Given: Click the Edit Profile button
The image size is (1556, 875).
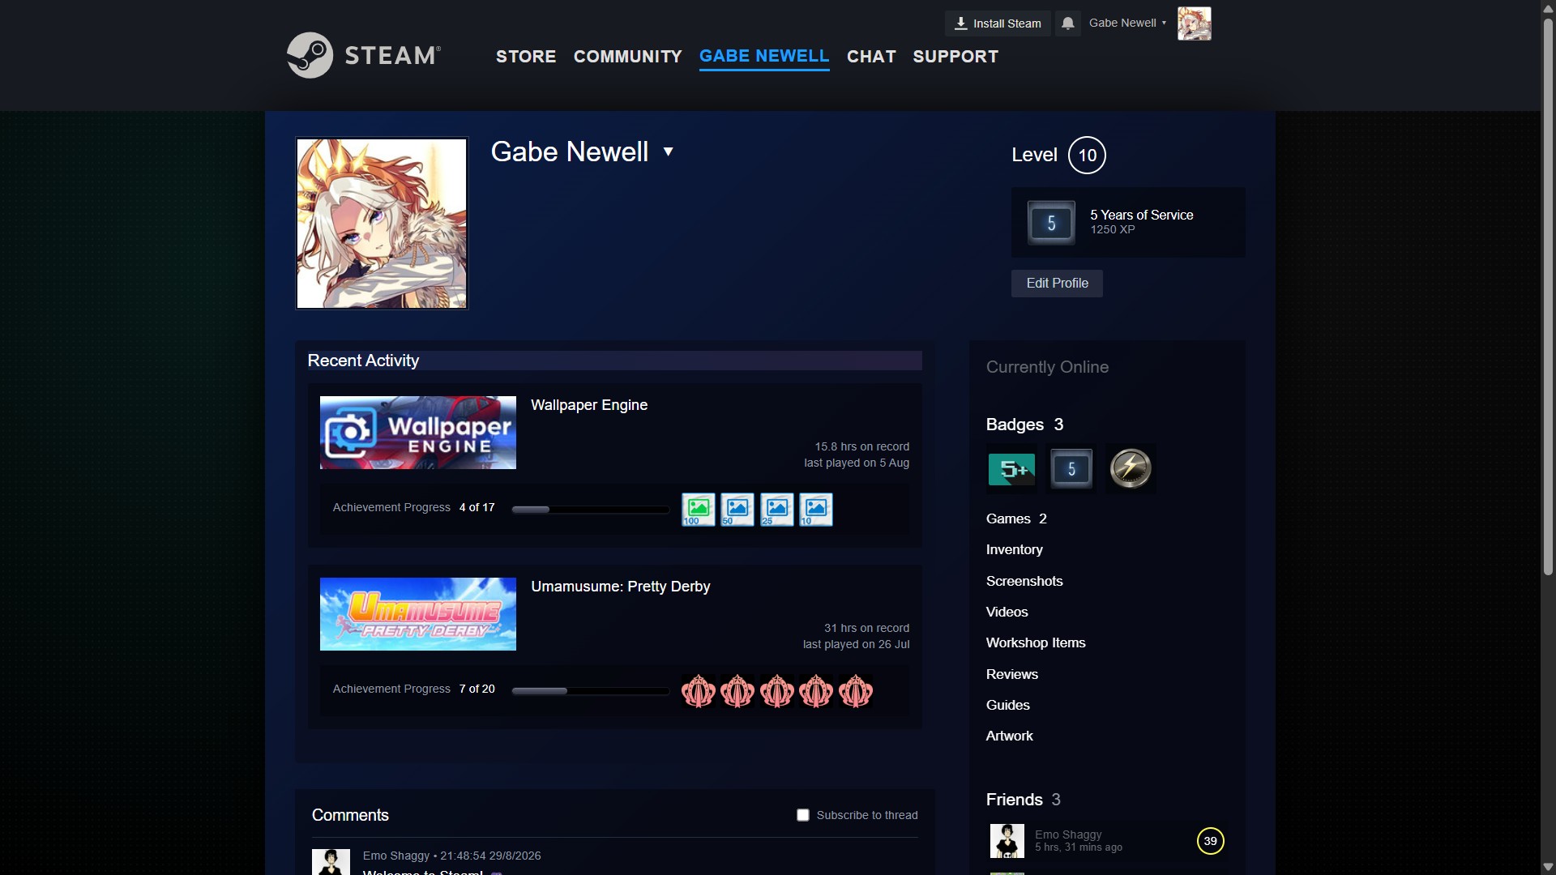Looking at the screenshot, I should [1057, 284].
